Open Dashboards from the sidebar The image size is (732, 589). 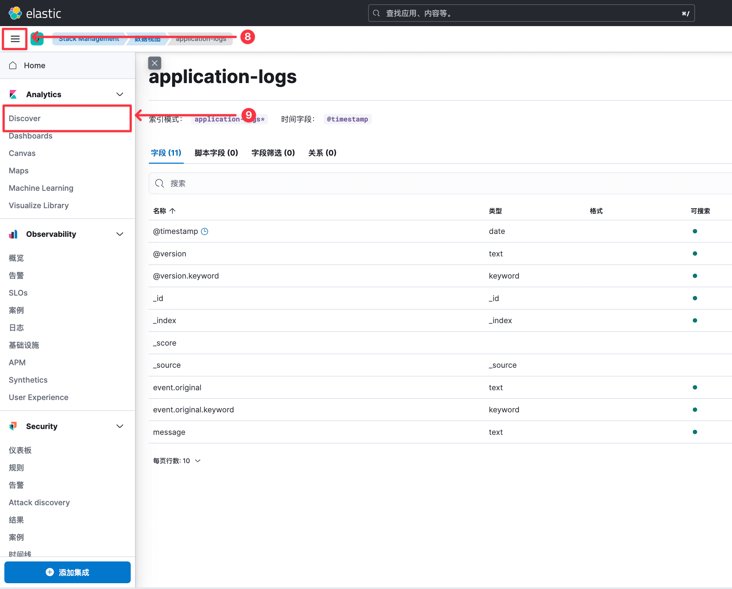(30, 136)
